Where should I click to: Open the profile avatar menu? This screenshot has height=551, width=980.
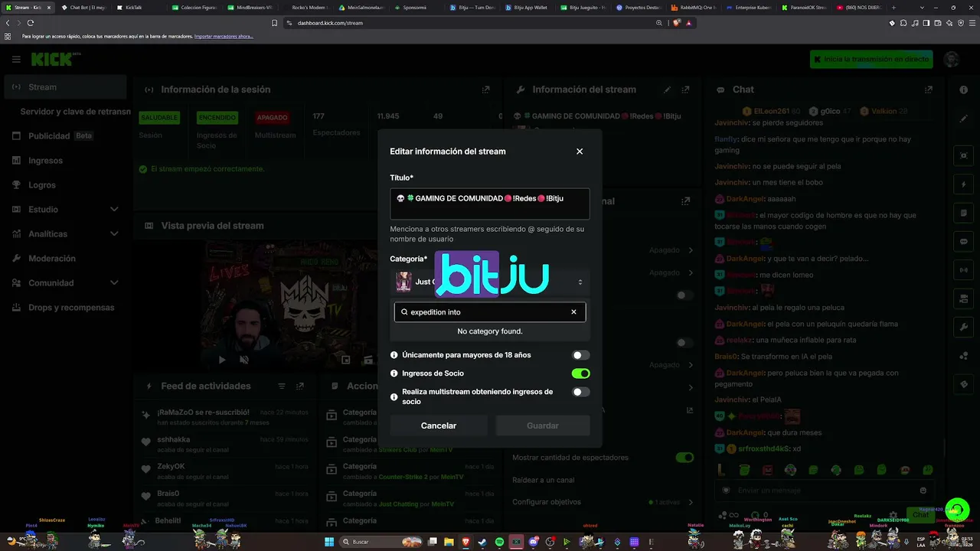coord(952,60)
